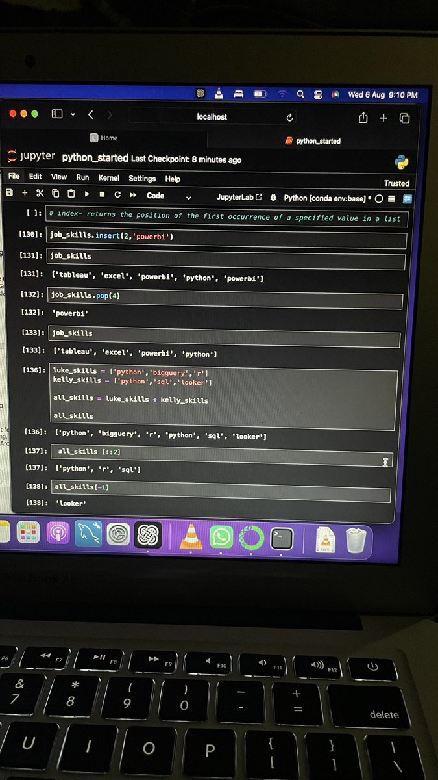
Task: Open Spotlight search in menu bar
Action: [x=300, y=94]
